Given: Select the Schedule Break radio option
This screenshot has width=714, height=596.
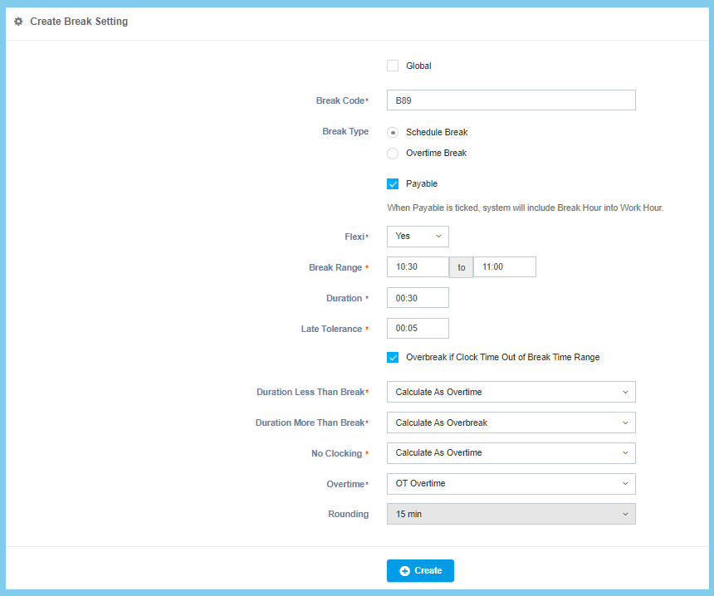Looking at the screenshot, I should (393, 132).
